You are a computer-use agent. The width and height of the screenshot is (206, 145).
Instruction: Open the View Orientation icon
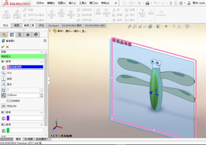point(150,26)
